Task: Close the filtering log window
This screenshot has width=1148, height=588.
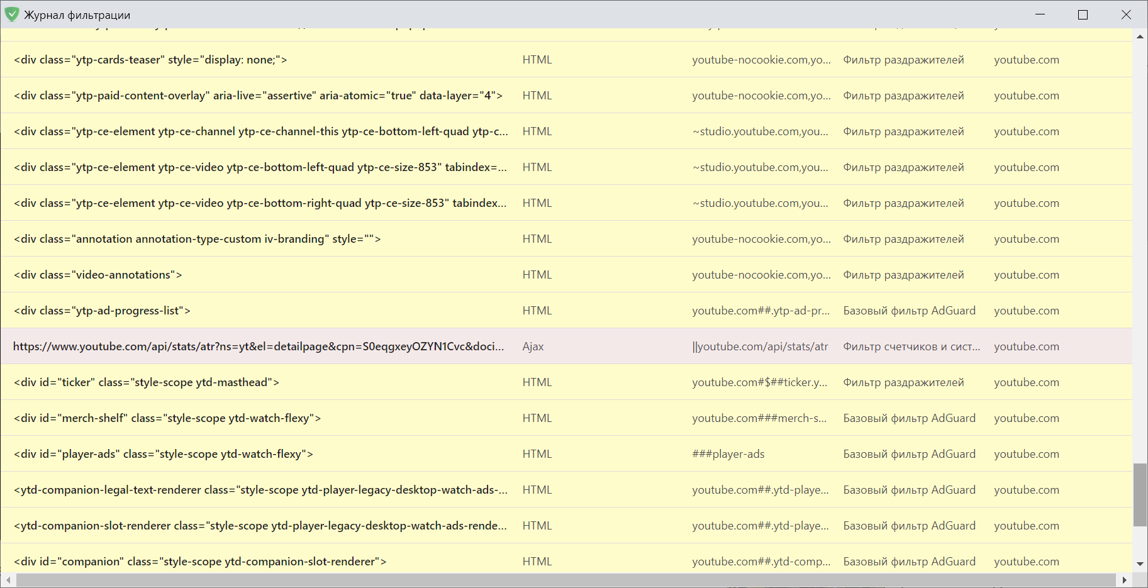Action: 1126,14
